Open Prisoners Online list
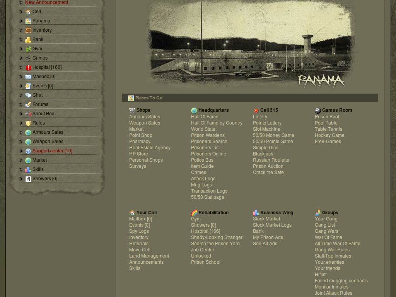 (x=208, y=154)
